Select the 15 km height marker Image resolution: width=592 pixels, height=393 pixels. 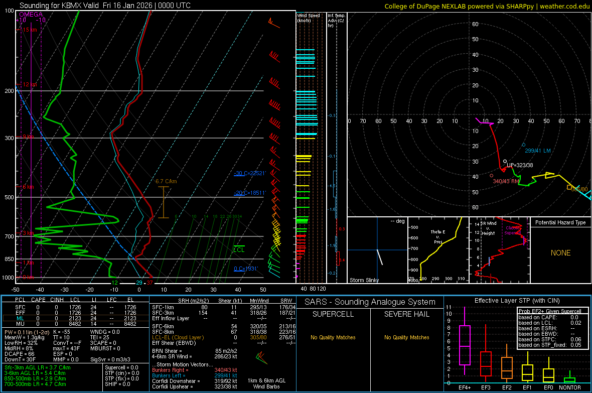[29, 30]
